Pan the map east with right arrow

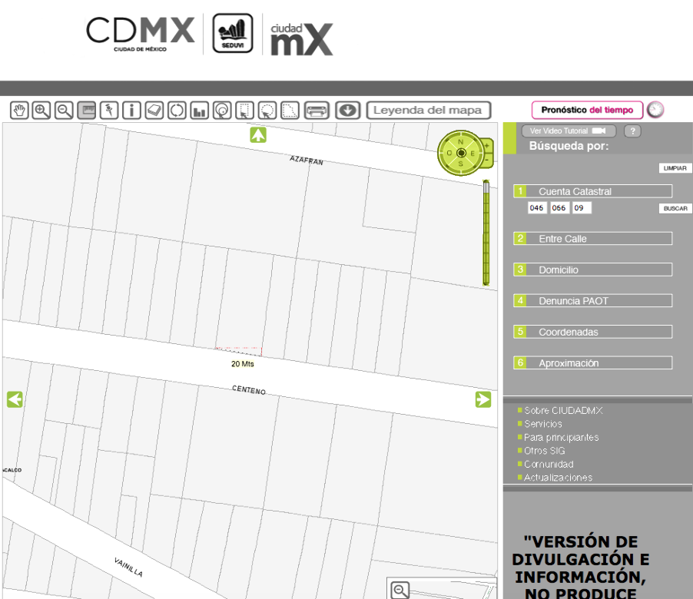pos(483,399)
